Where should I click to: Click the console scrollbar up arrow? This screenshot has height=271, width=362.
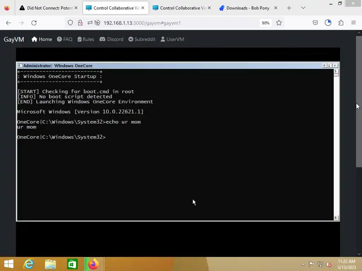coord(336,71)
